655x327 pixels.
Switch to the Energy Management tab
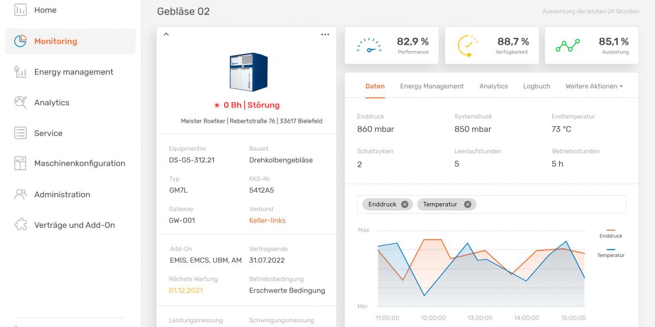click(431, 86)
